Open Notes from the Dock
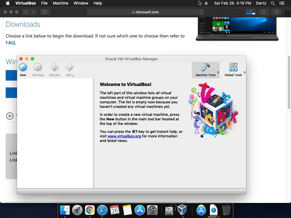Screen dimensions: 291x218 [127, 210]
